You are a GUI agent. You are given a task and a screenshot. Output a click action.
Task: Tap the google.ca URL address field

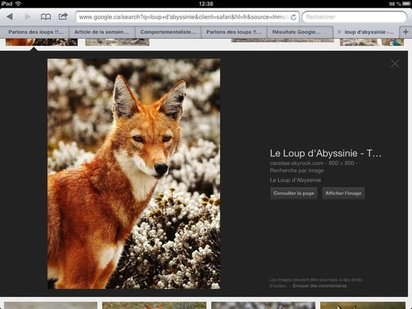pos(183,17)
